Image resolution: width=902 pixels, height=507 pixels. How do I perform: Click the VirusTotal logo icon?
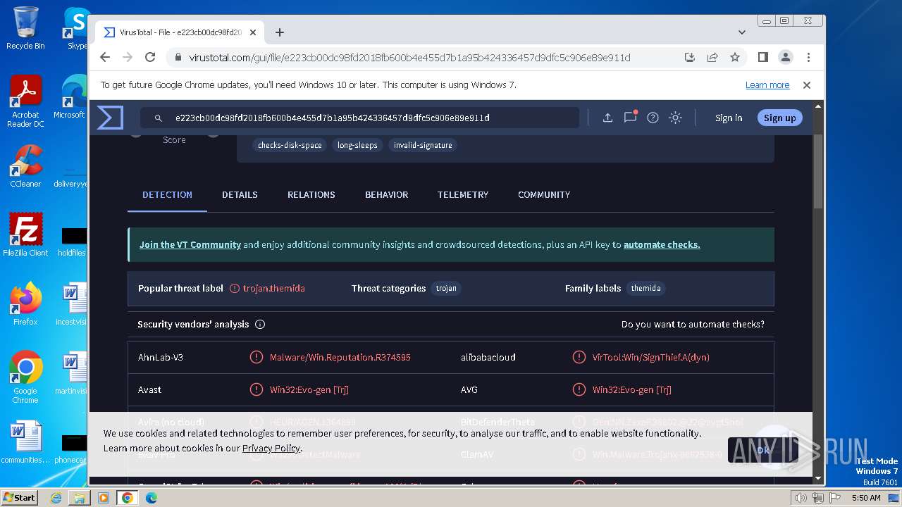point(110,118)
